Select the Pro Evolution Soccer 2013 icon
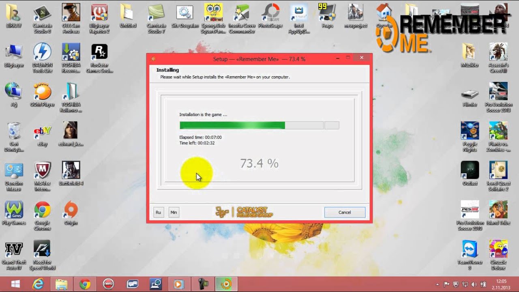 click(x=498, y=97)
